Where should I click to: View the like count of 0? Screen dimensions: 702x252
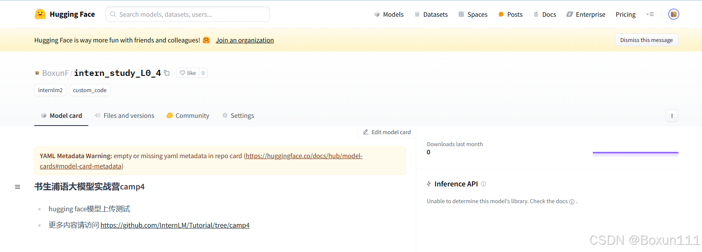[203, 73]
